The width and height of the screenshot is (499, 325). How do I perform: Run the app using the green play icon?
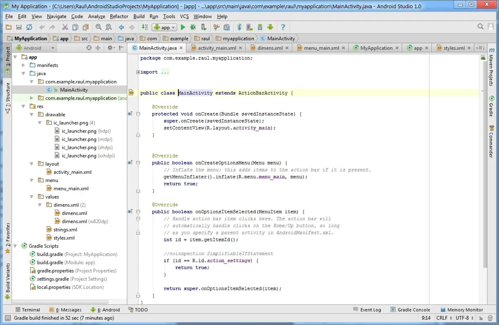183,27
